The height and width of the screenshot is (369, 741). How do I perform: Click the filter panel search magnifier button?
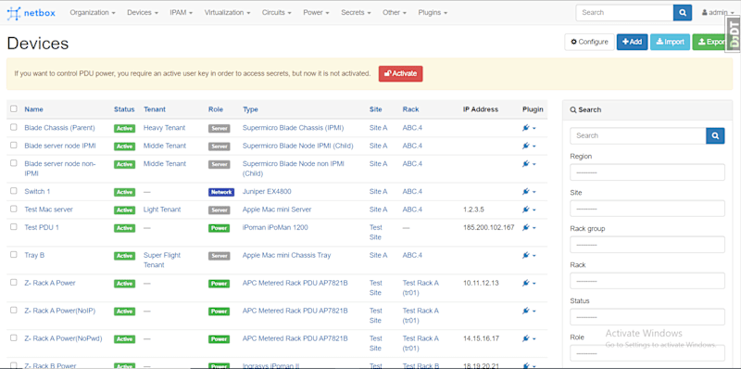[x=715, y=135]
